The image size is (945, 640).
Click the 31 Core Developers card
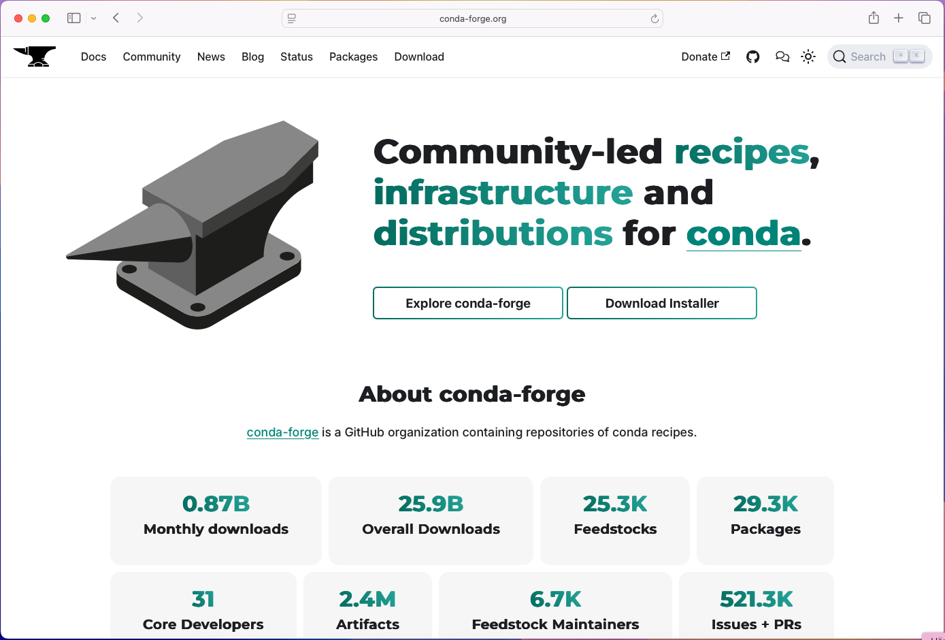(203, 606)
